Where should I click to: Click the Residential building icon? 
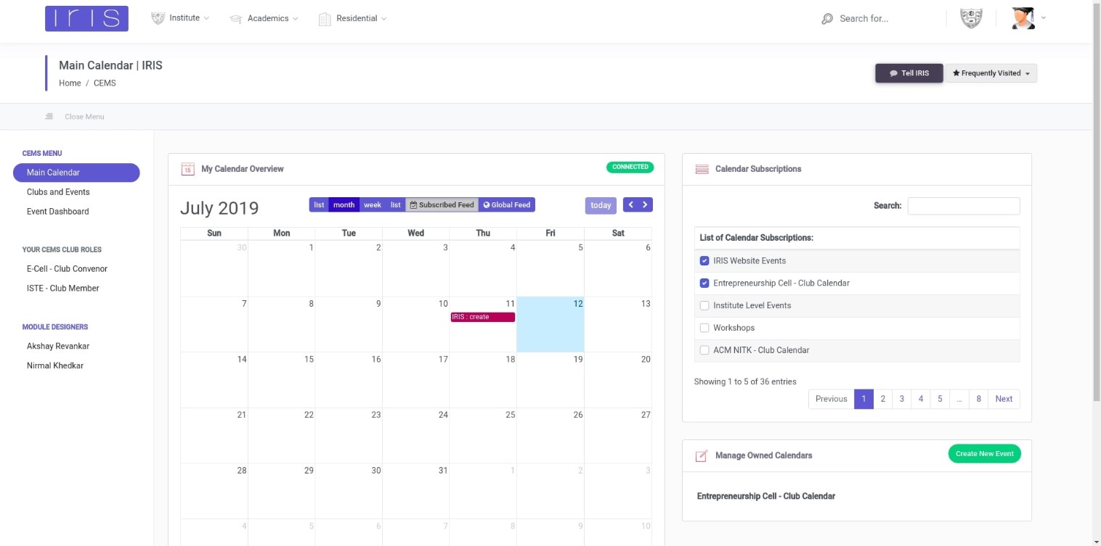click(325, 19)
